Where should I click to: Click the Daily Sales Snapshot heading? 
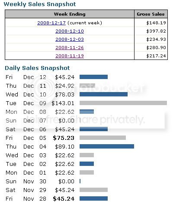click(37, 68)
